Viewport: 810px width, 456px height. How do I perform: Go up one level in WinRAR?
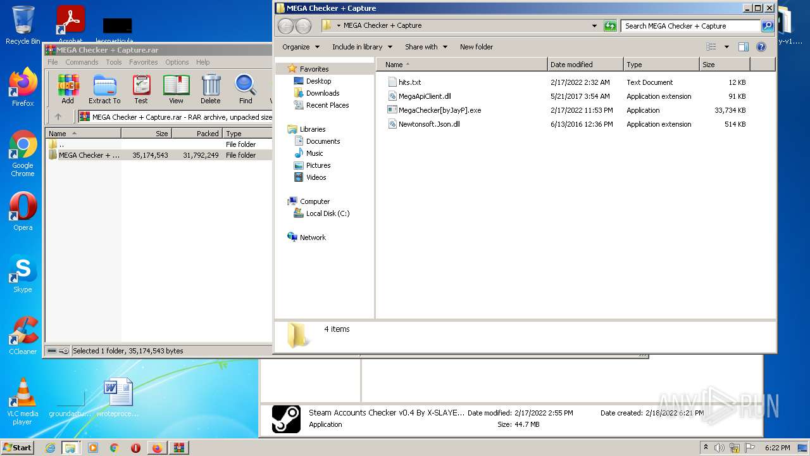(x=58, y=117)
